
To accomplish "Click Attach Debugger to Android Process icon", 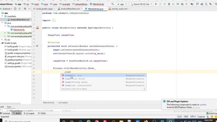I will pyautogui.click(x=182, y=4).
